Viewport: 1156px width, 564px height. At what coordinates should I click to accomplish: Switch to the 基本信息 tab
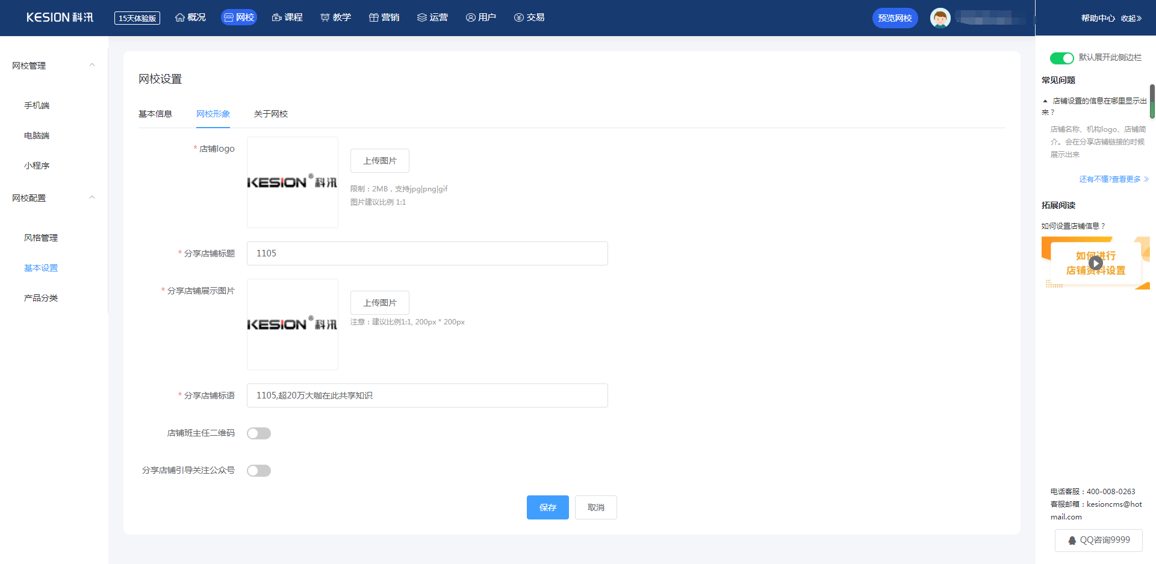[x=155, y=114]
